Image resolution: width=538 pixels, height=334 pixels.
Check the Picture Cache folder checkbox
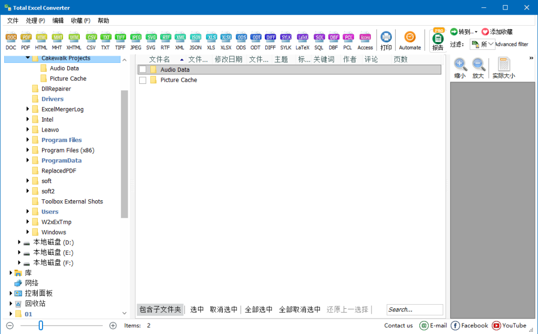(143, 80)
